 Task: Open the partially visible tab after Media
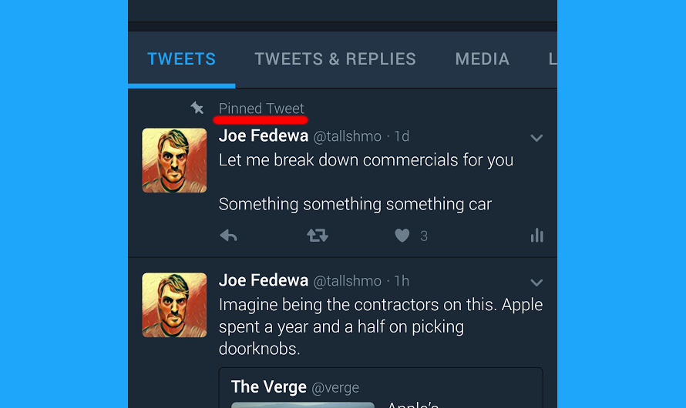point(553,59)
